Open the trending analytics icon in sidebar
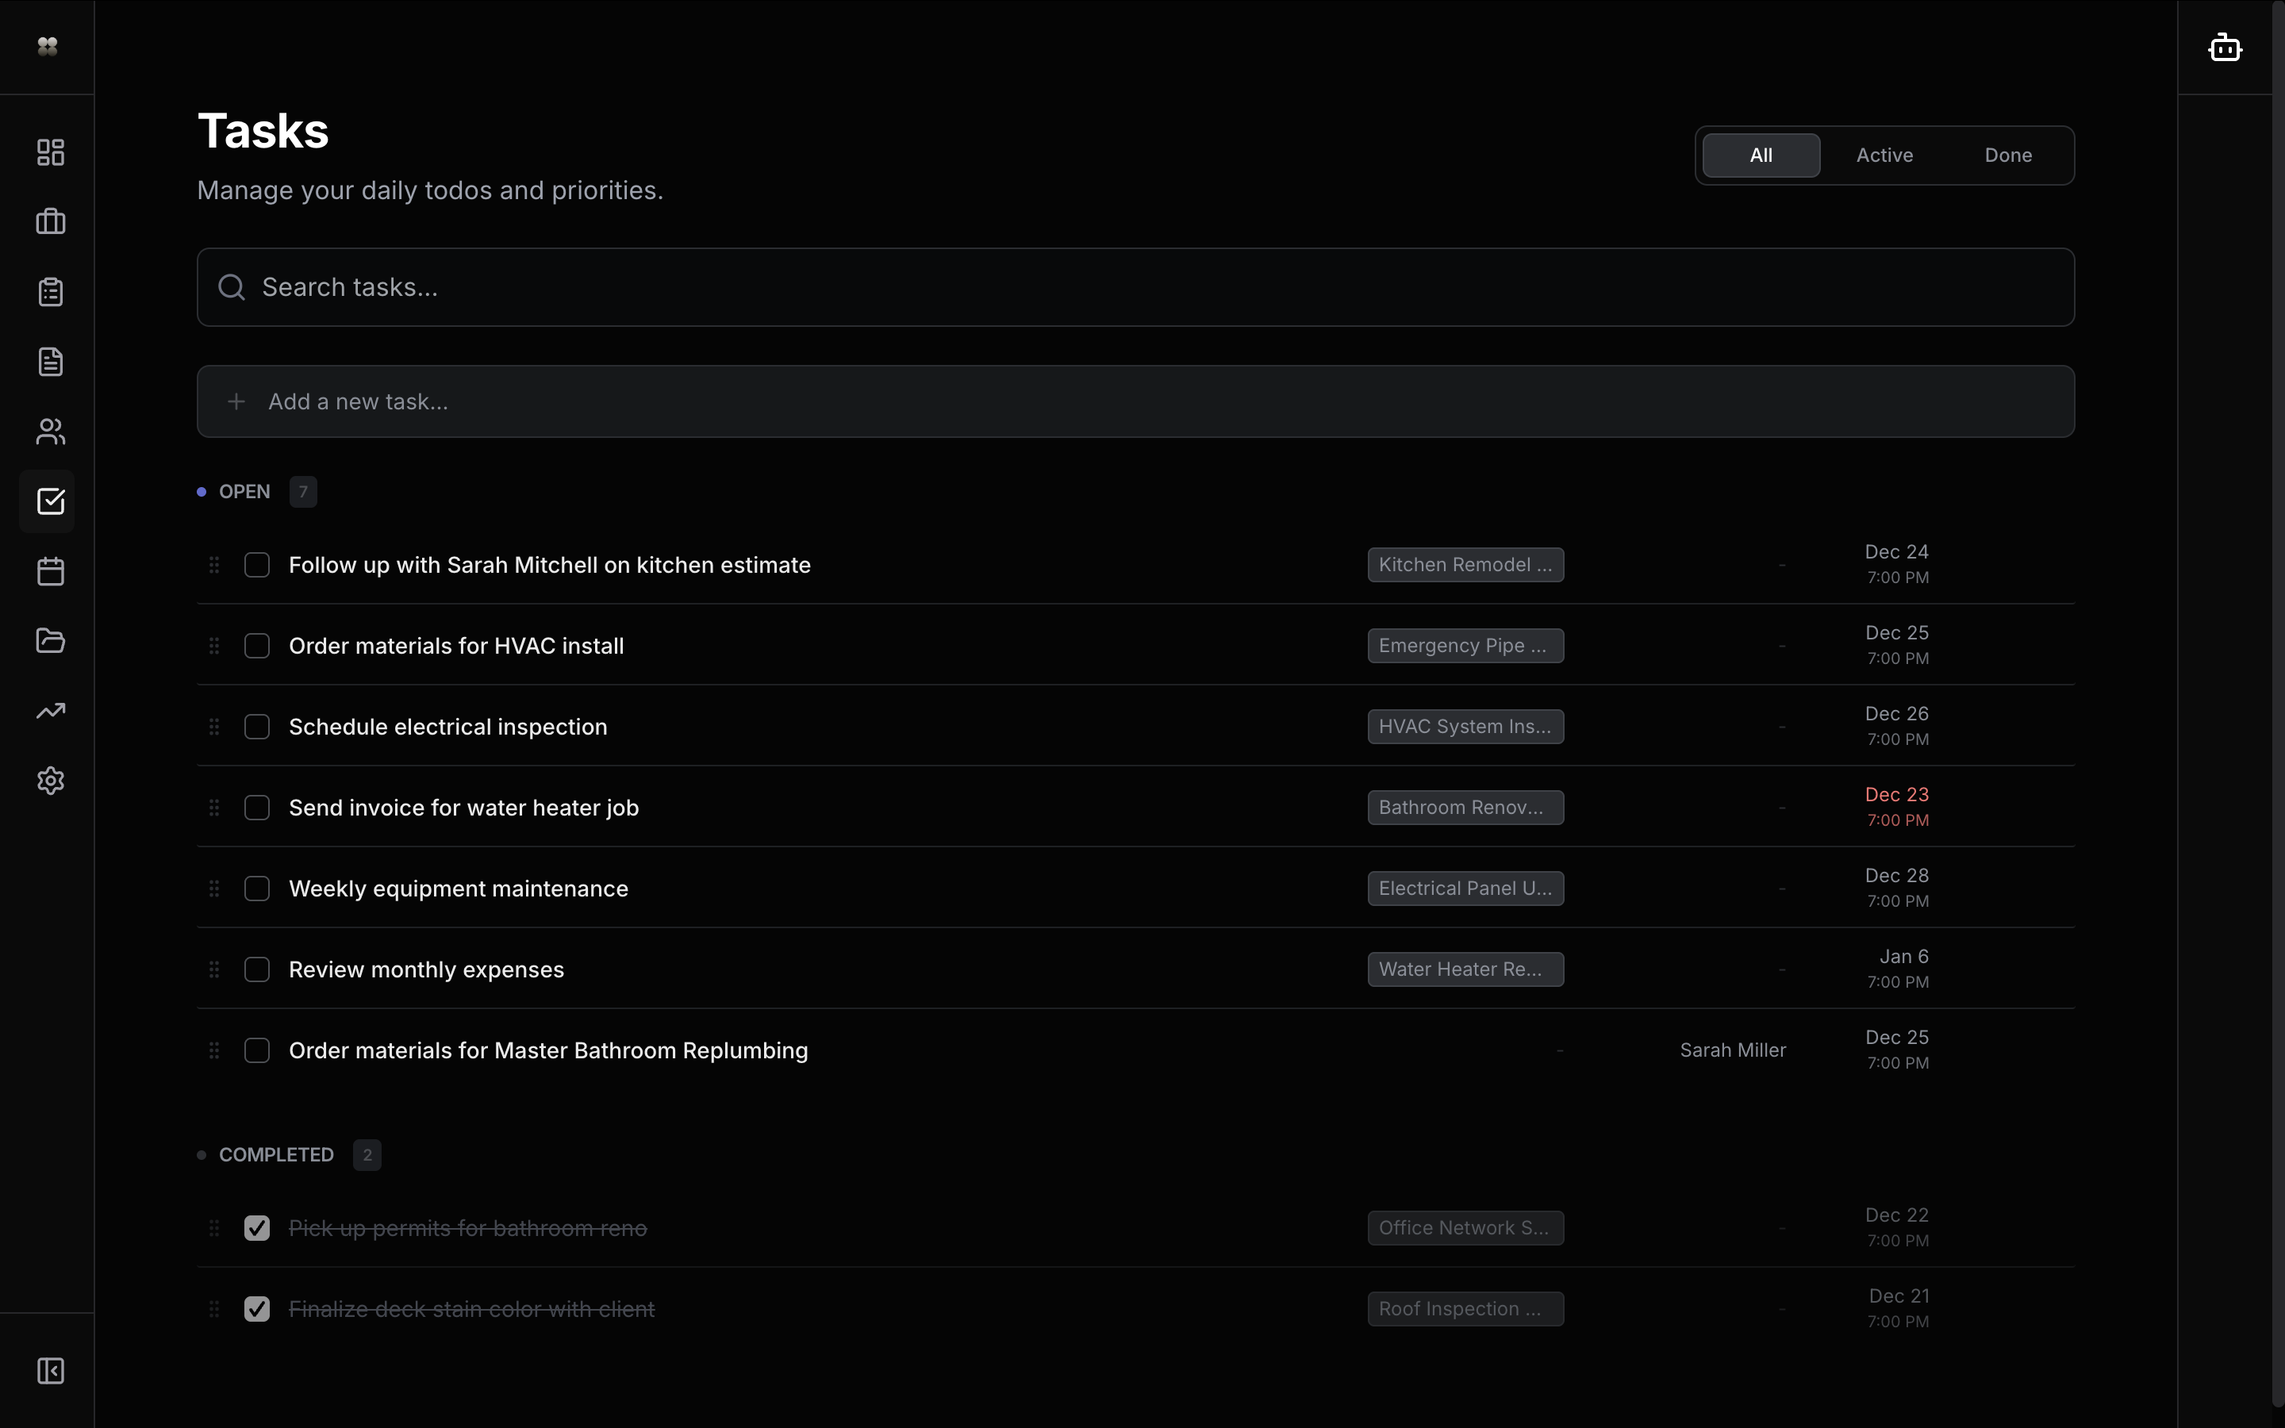Screen dimensions: 2285x1428 pyautogui.click(x=50, y=711)
